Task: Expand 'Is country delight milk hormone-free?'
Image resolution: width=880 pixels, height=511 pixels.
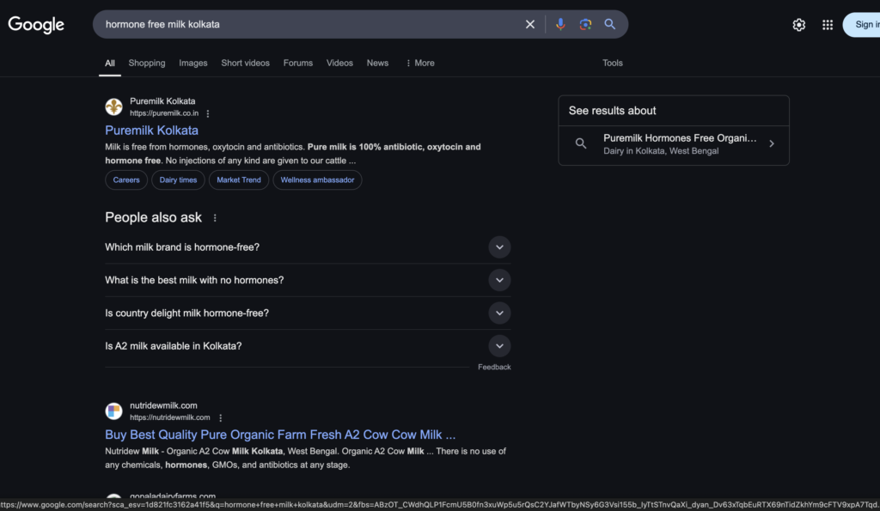Action: click(x=308, y=313)
